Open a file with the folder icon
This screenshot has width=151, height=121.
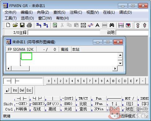pyautogui.click(x=15, y=25)
